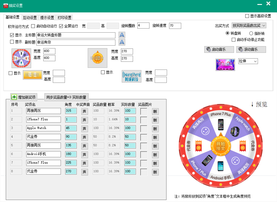The height and width of the screenshot is (202, 277).
Task: Click the background image thumbnail
Action: click(225, 65)
